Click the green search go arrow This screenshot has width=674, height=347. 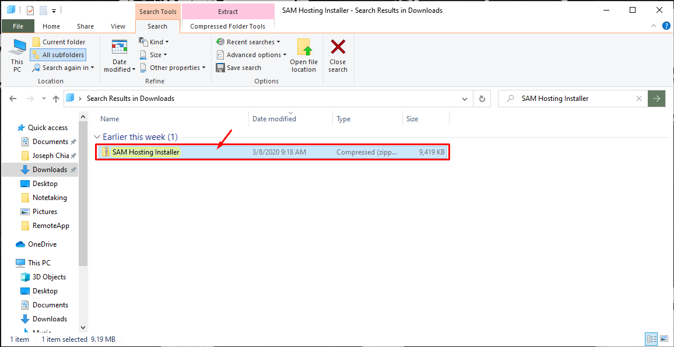pos(657,99)
